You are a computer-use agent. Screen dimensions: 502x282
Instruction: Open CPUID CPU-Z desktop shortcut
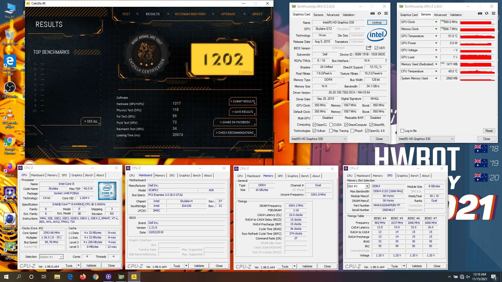[10, 195]
